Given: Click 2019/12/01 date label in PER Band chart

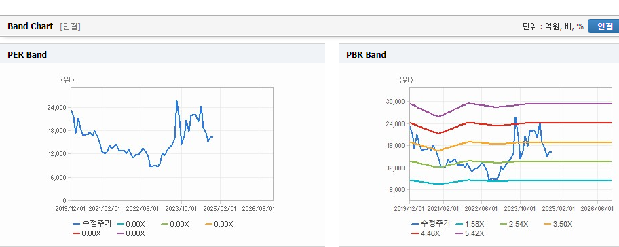Looking at the screenshot, I should tap(71, 208).
